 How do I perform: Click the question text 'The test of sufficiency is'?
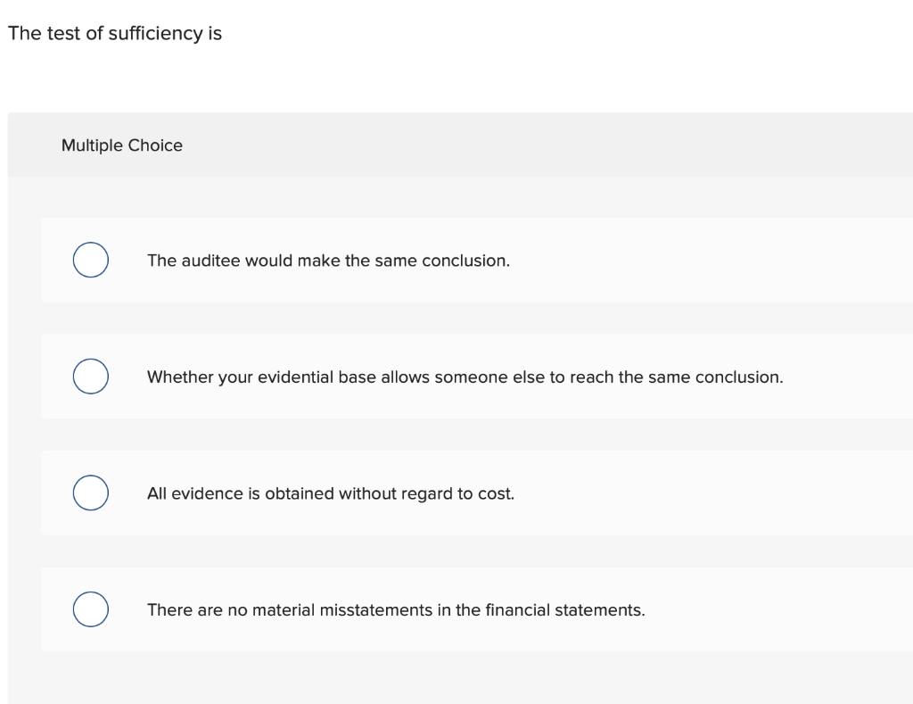(x=114, y=33)
